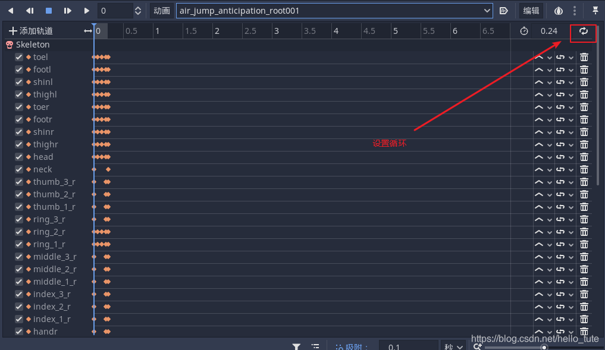
Task: Expand loop wrap dropdown arrow for index_2_r track
Action: pyautogui.click(x=571, y=307)
